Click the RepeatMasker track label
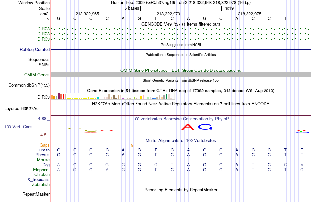 tap(36, 194)
